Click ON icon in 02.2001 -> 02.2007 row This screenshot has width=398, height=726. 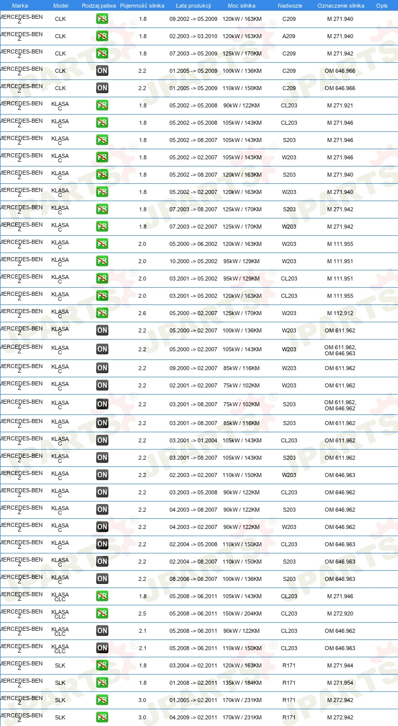[102, 385]
